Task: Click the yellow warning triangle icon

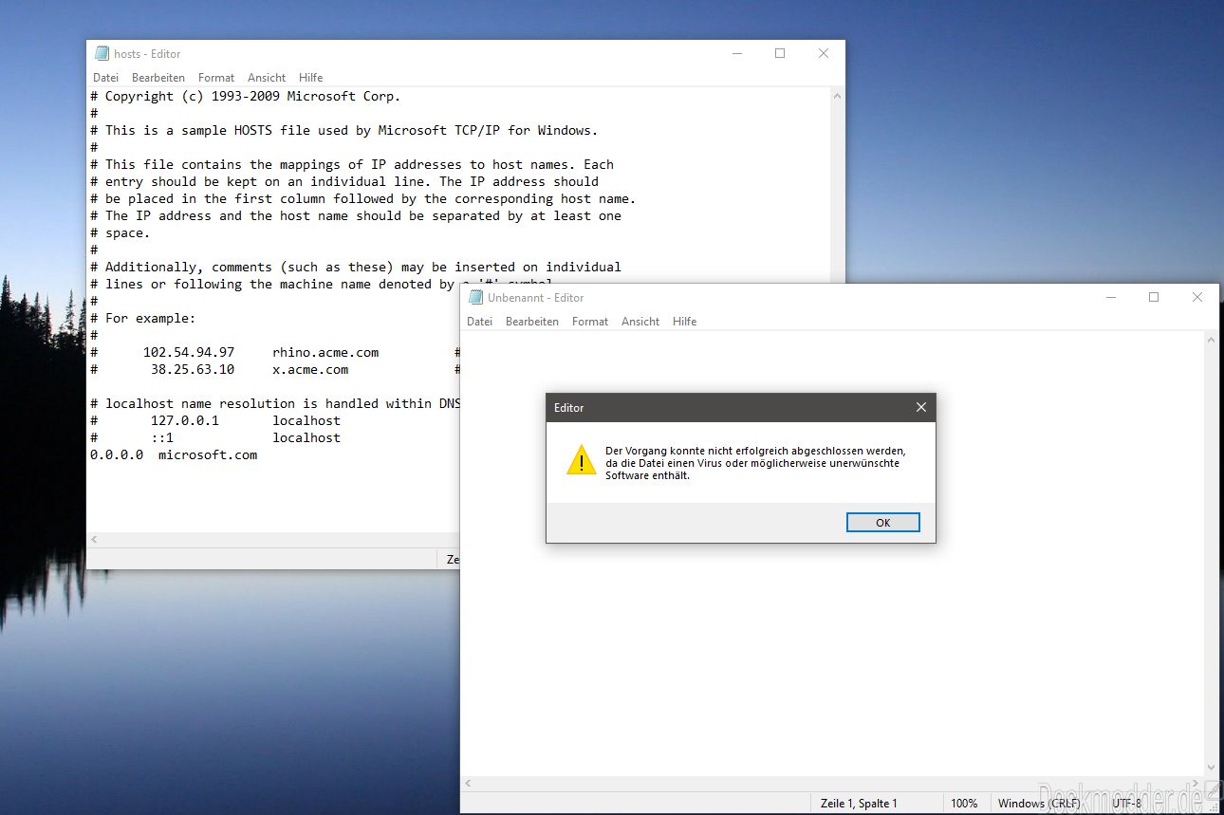Action: tap(581, 460)
